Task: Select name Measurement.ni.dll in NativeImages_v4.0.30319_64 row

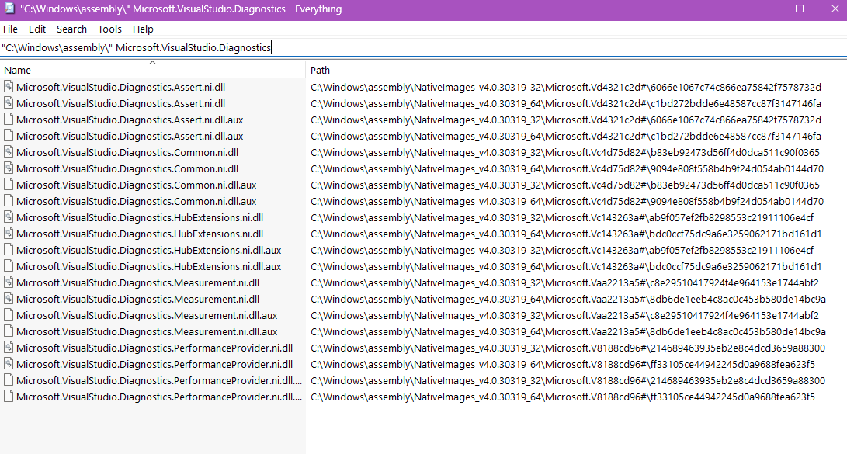Action: pos(137,299)
